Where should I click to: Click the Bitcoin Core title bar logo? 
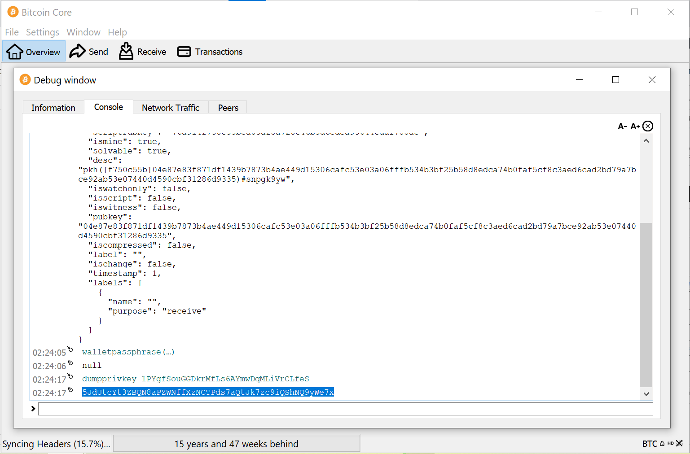coord(13,12)
